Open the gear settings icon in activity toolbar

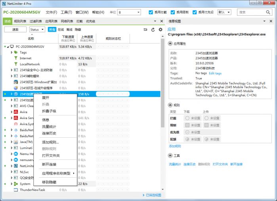point(160,30)
